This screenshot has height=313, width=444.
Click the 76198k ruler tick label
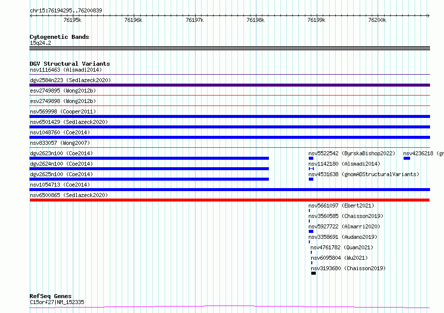[255, 20]
